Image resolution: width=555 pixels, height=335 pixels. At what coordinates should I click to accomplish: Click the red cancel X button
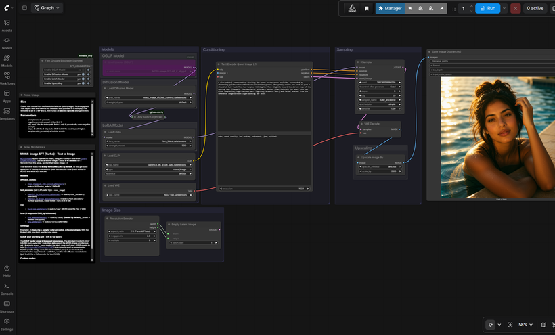coord(515,9)
